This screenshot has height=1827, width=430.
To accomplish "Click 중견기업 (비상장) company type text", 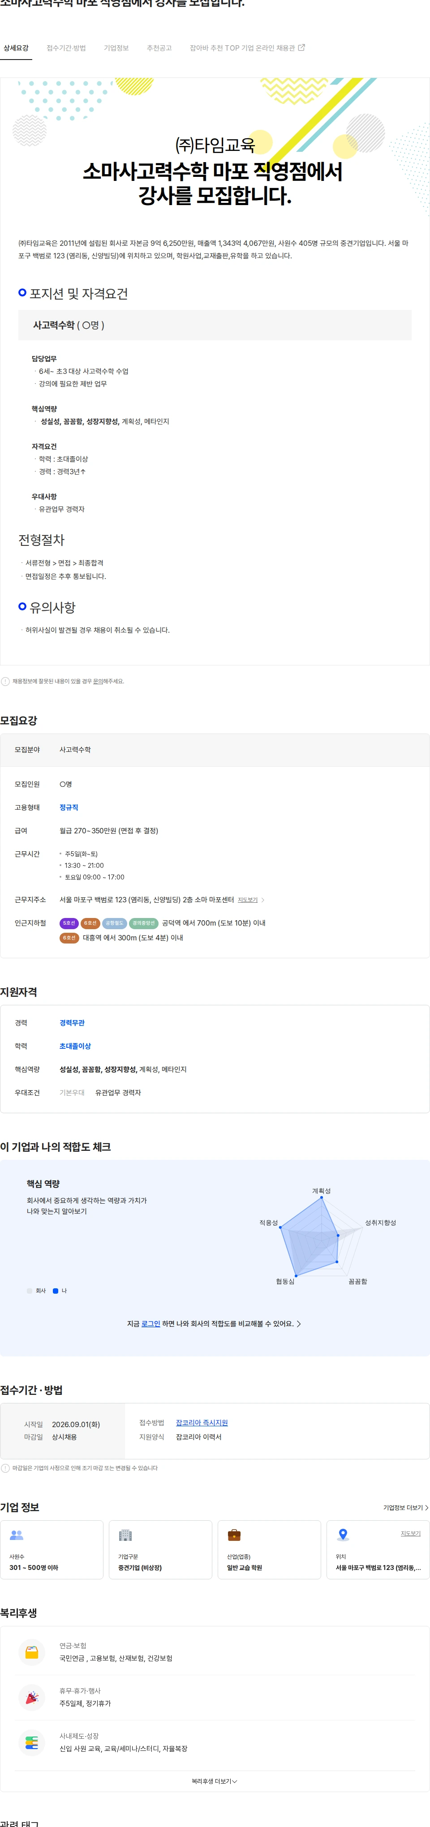I will 140,1567.
